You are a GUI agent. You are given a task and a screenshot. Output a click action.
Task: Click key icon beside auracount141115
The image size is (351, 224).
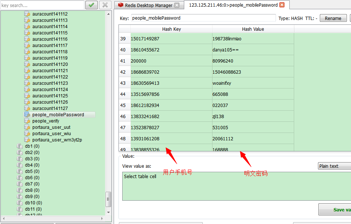tap(27, 33)
